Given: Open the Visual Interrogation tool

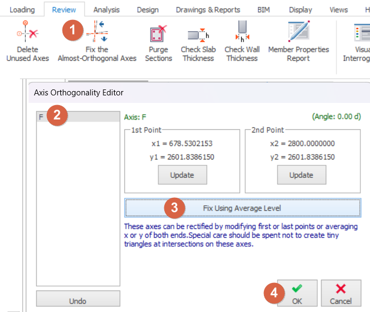Looking at the screenshot, I should [x=361, y=33].
